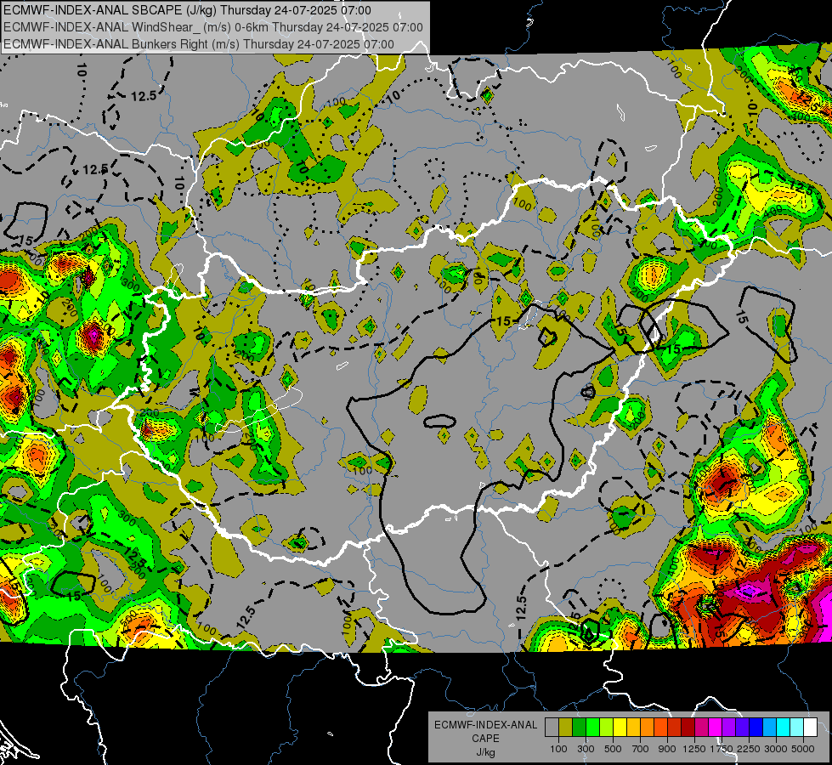Click the ECMWF-INDEX-ANAL label in the legend box

click(485, 725)
